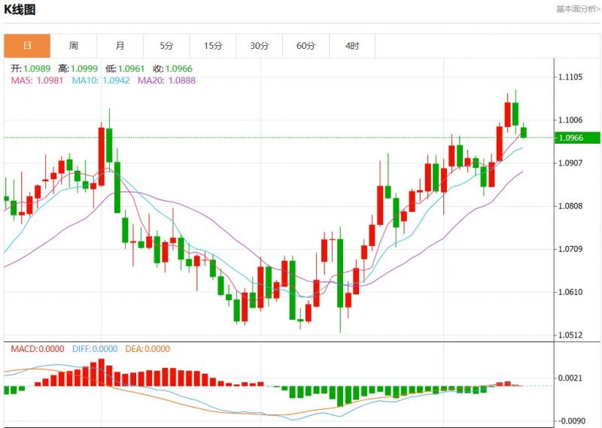The width and height of the screenshot is (602, 428).
Task: Open the 60分 interval tab
Action: pyautogui.click(x=306, y=46)
